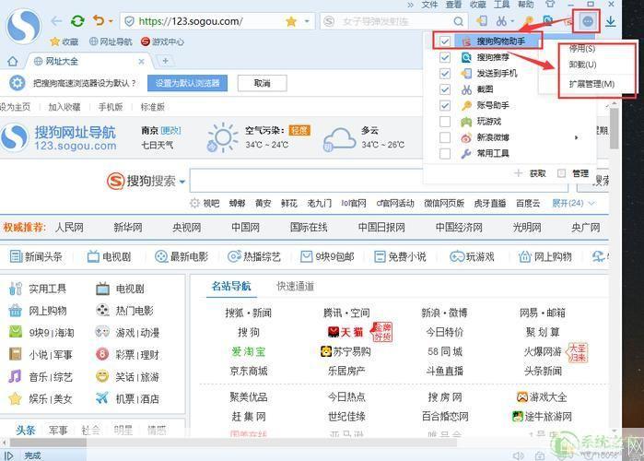Open 新闻头条 category
Screen dimensions: 644x461
point(36,257)
